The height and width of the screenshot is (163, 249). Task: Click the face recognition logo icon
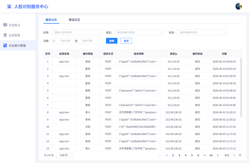click(x=9, y=6)
